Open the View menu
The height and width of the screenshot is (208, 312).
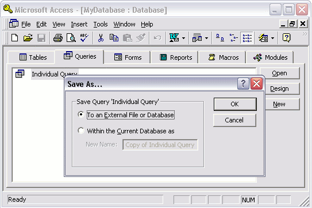pos(59,24)
